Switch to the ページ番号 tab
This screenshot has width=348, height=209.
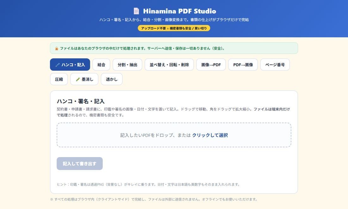pyautogui.click(x=275, y=65)
